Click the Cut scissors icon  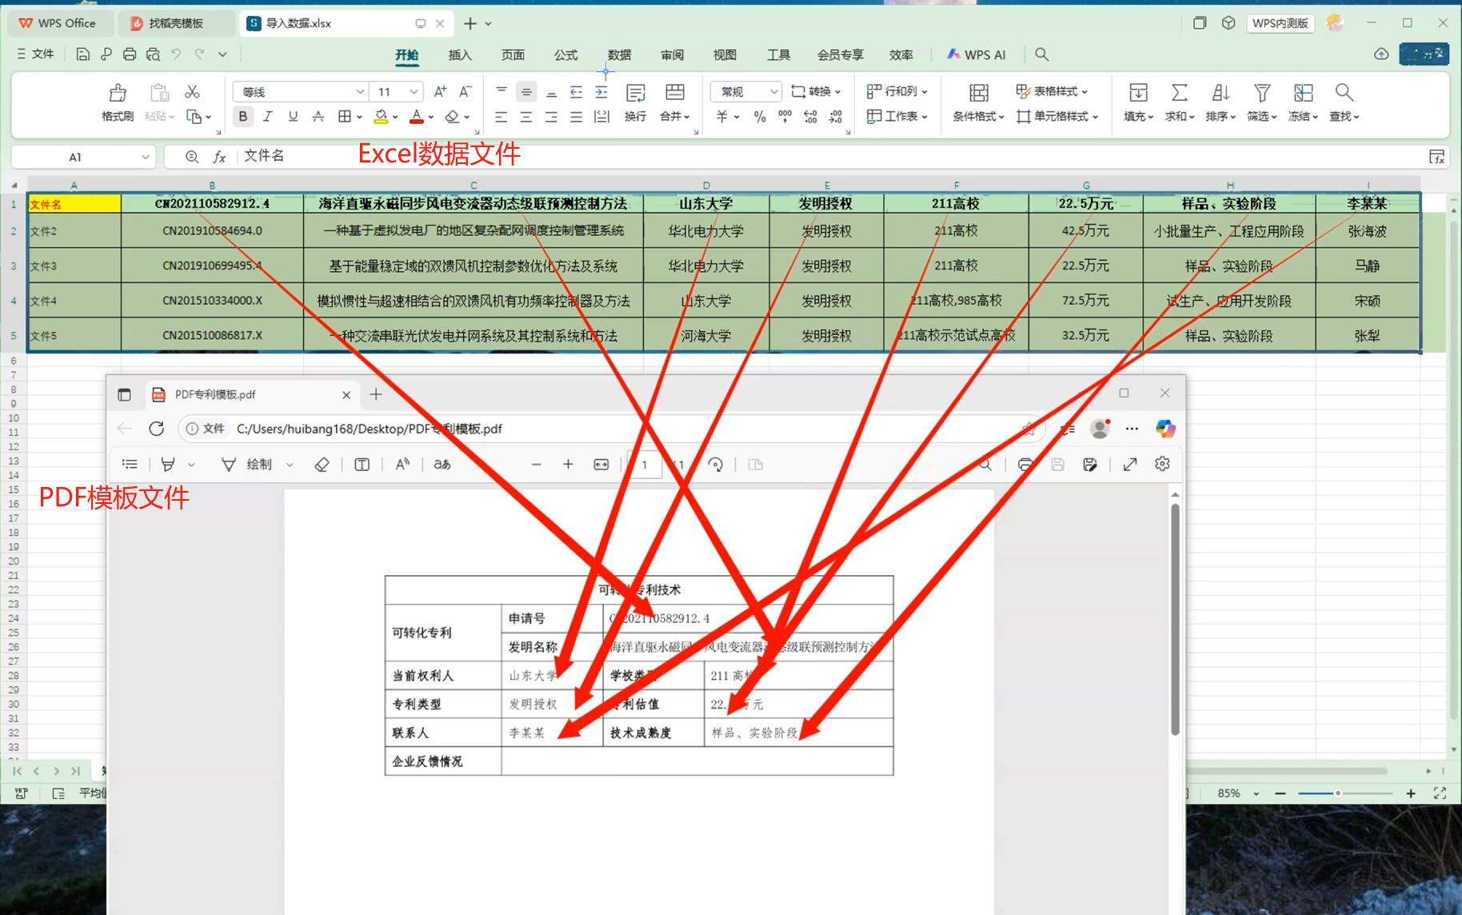192,92
